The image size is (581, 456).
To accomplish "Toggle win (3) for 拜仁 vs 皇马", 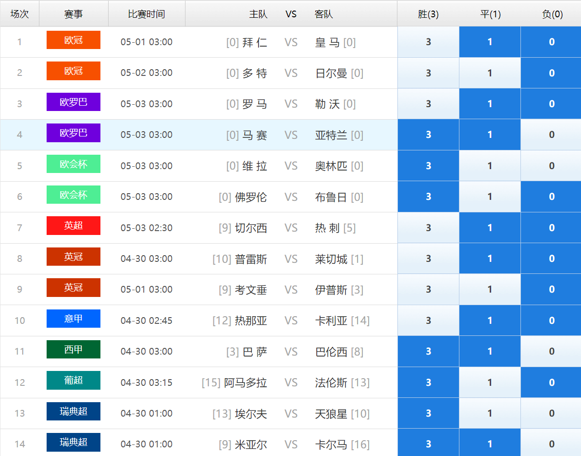I will click(428, 42).
